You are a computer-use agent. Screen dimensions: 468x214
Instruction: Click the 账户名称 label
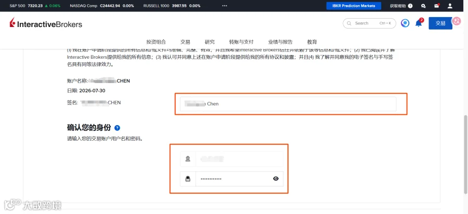click(x=77, y=81)
